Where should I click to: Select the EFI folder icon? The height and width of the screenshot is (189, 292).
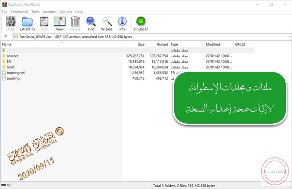4,61
